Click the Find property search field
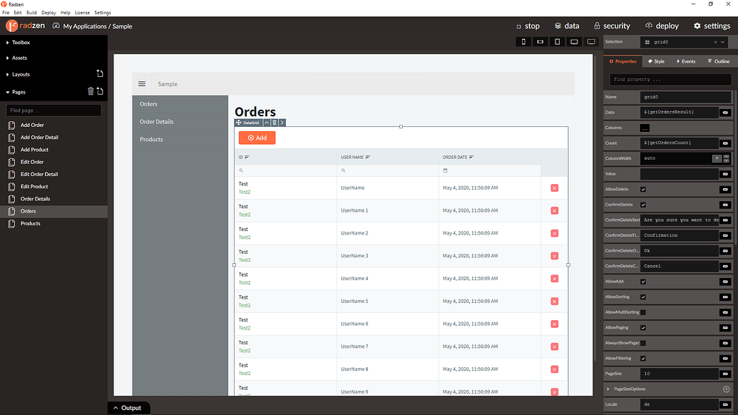This screenshot has height=415, width=738. 670,79
